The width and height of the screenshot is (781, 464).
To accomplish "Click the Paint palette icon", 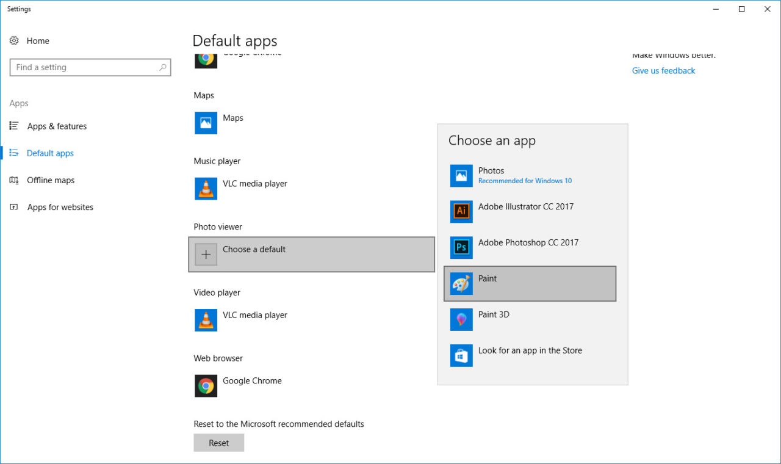I will click(x=461, y=284).
